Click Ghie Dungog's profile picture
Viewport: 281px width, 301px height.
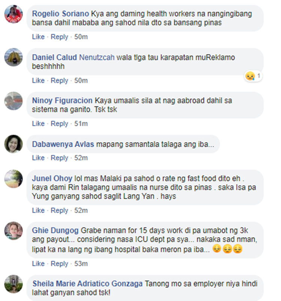[x=13, y=231]
